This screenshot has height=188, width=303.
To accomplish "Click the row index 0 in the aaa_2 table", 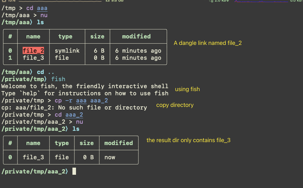I will coord(10,157).
